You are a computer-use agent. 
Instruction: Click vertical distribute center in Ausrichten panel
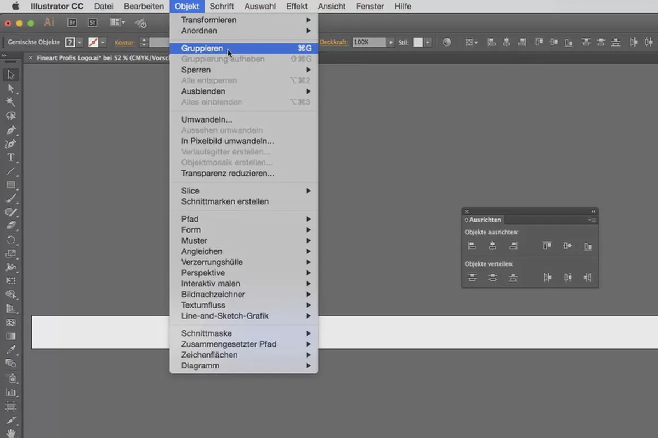click(492, 278)
